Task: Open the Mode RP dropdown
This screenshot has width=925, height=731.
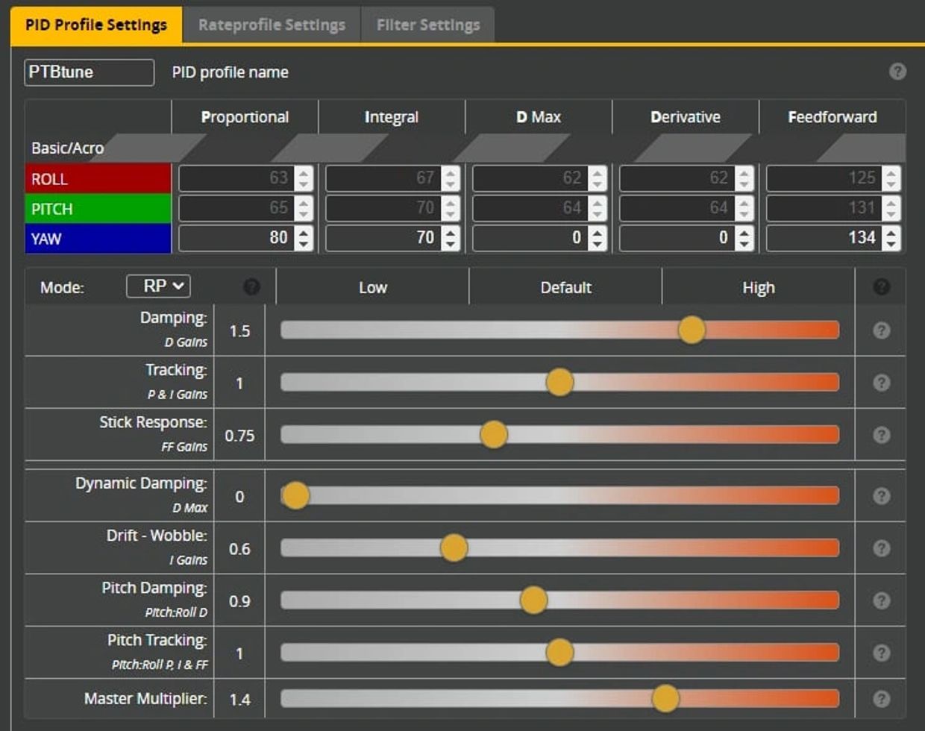Action: (x=158, y=286)
